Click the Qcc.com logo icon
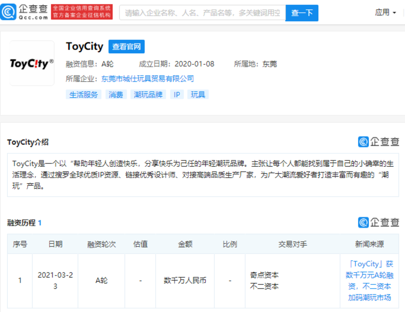 (x=8, y=12)
